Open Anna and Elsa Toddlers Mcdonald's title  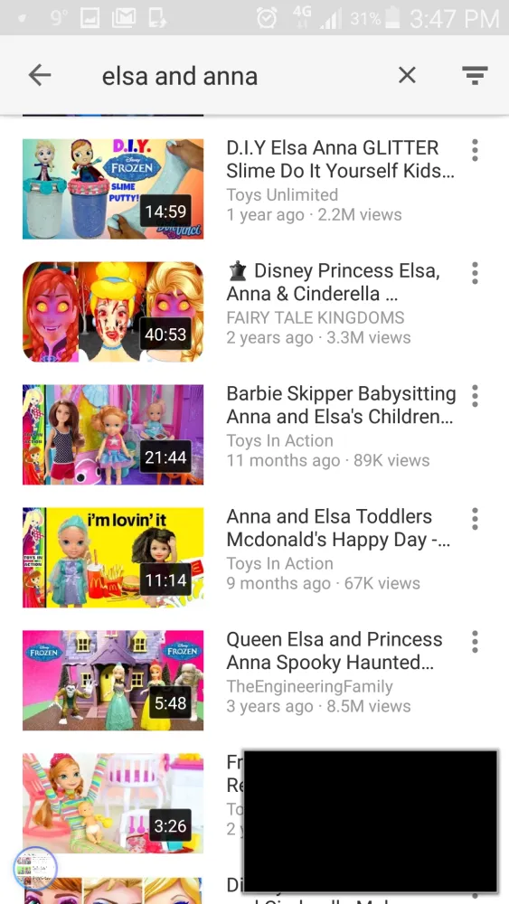(x=338, y=528)
